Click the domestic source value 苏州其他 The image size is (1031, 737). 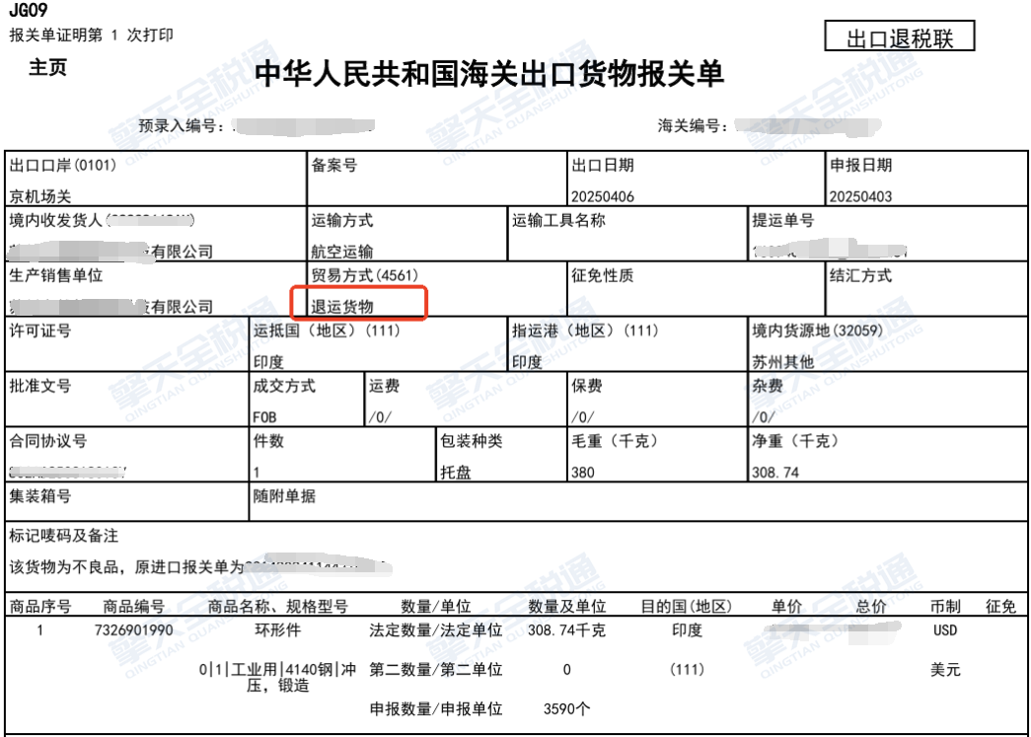783,362
